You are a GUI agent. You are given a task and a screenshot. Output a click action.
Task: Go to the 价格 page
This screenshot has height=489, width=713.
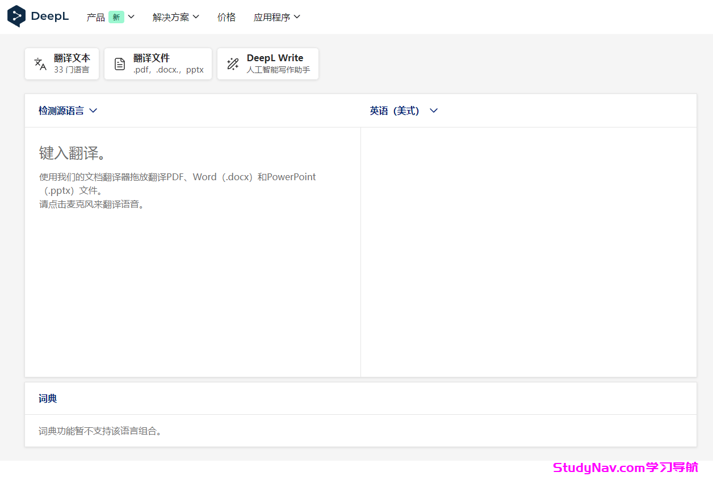tap(227, 17)
